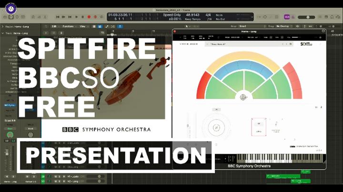Screen dimensions: 343x192
Task: Open the BBC Symphony instrument slot in the channel strip
Action: tap(10, 105)
